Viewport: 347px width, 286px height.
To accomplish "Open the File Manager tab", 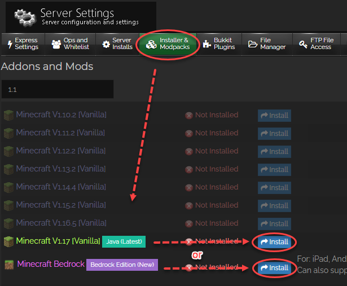I will tap(267, 44).
